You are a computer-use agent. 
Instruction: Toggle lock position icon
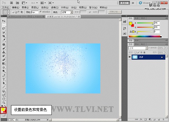click(x=141, y=52)
